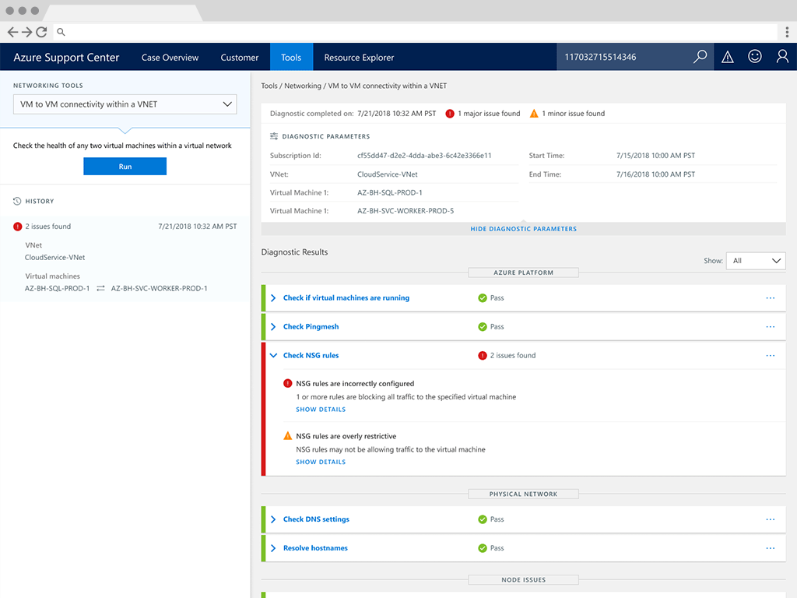
Task: Click the Pass checkmark for Check Pingmesh
Action: (483, 326)
